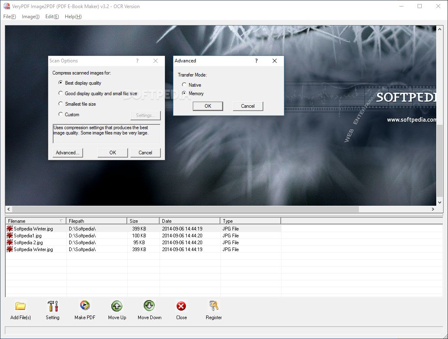Click the Advanced... button in Scan Options
448x339 pixels.
(x=68, y=153)
